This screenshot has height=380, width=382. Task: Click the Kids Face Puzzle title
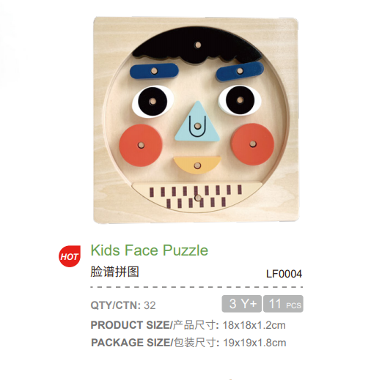coord(150,250)
